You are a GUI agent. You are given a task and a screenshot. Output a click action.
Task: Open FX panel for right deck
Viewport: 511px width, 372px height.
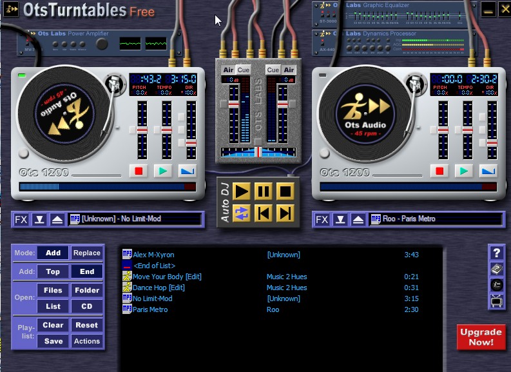click(322, 219)
